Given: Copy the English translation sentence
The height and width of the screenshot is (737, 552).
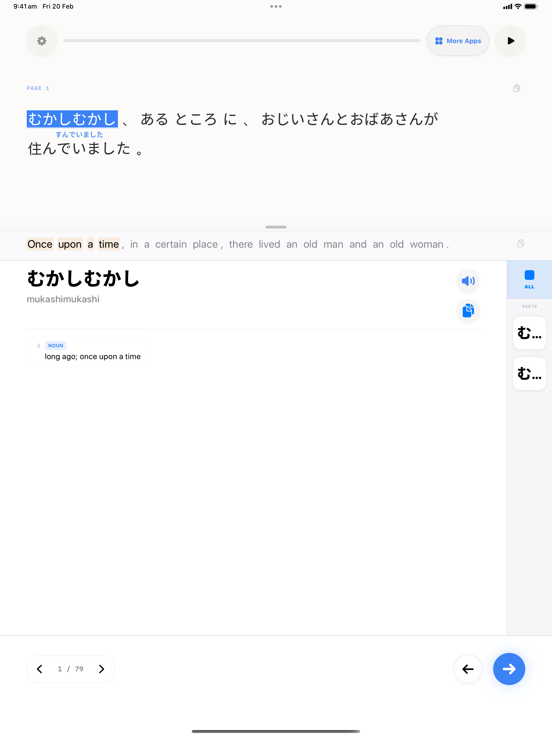Looking at the screenshot, I should pos(521,243).
